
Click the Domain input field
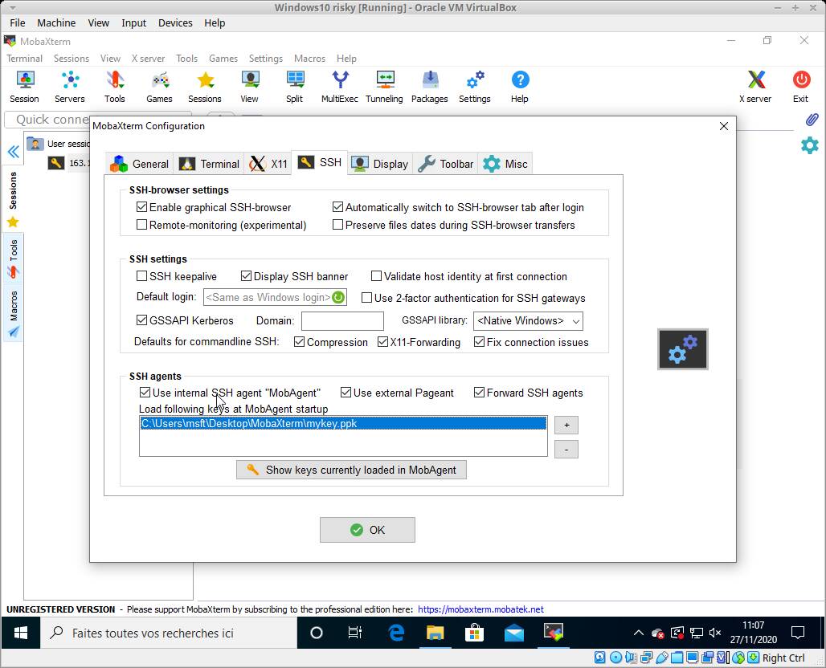coord(342,320)
